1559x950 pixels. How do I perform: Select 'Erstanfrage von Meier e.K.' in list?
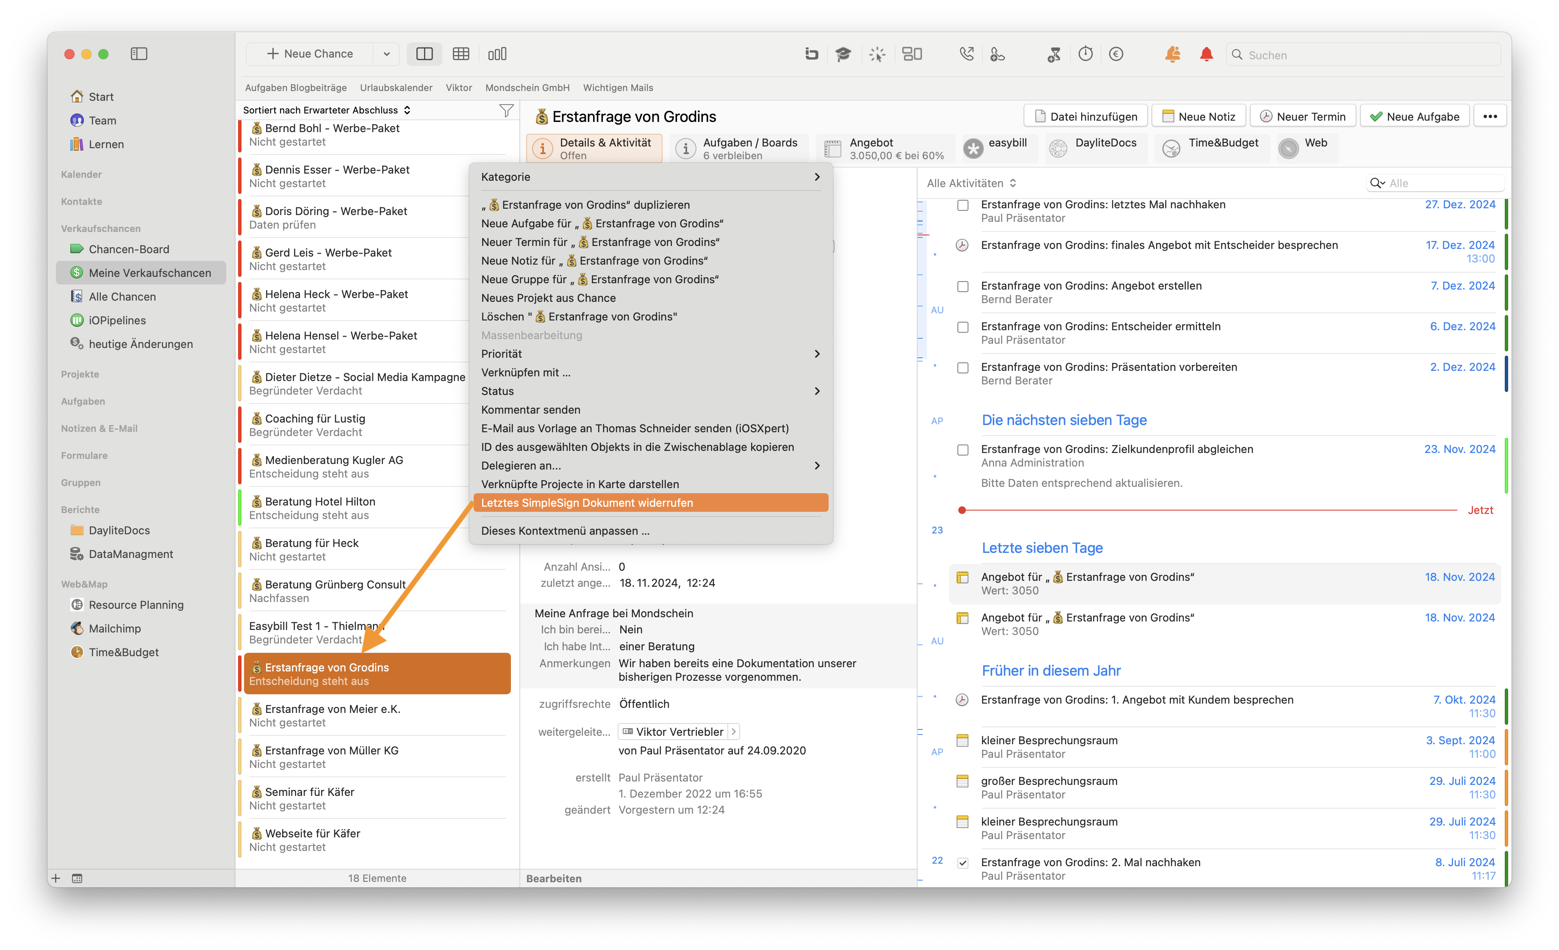(377, 715)
